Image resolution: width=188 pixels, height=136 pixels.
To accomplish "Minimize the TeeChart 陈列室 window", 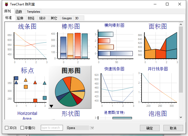I will [155, 4].
